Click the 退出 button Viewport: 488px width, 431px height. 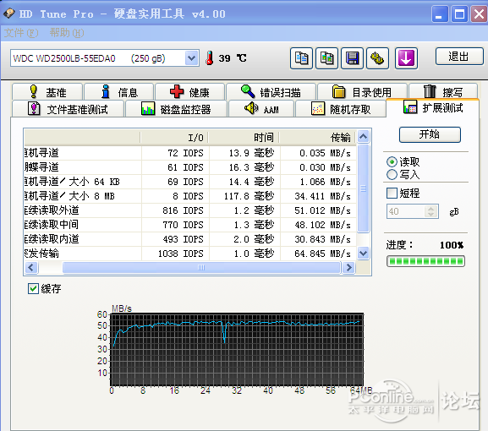coord(459,57)
